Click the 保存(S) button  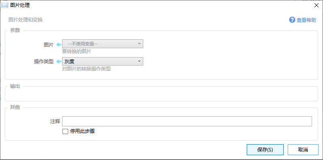(265, 150)
